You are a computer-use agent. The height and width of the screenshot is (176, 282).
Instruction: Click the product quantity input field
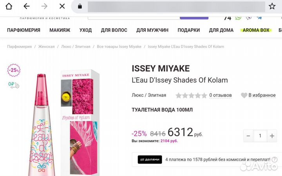(x=260, y=136)
